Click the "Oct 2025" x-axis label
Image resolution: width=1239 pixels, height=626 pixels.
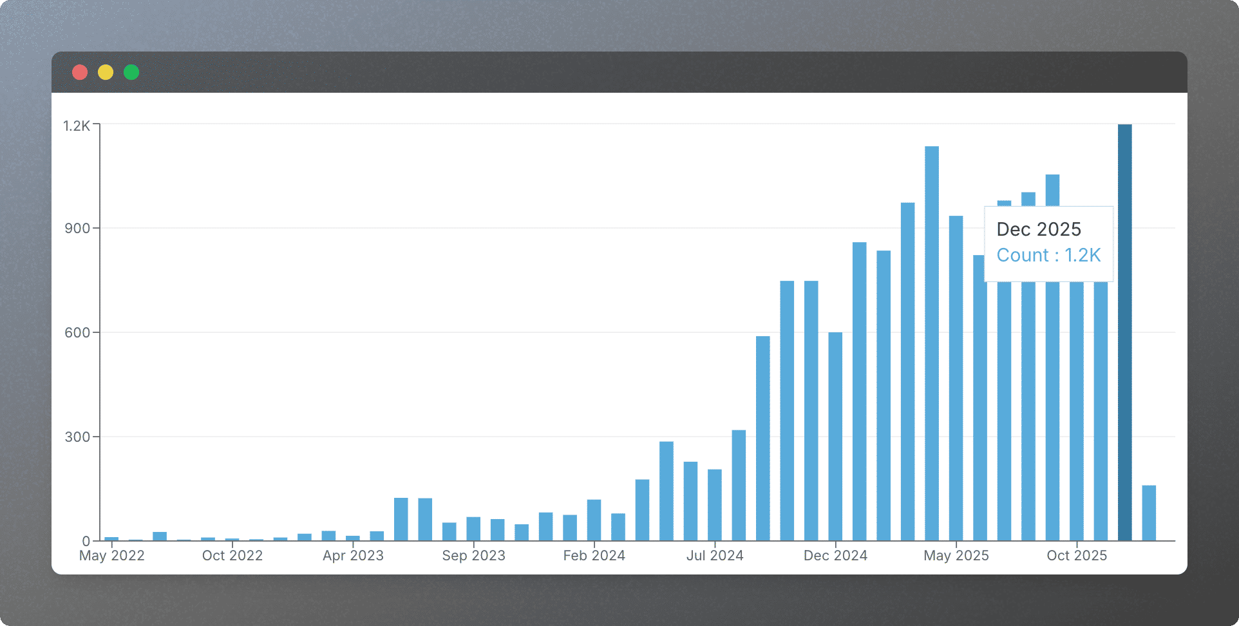pos(1076,555)
